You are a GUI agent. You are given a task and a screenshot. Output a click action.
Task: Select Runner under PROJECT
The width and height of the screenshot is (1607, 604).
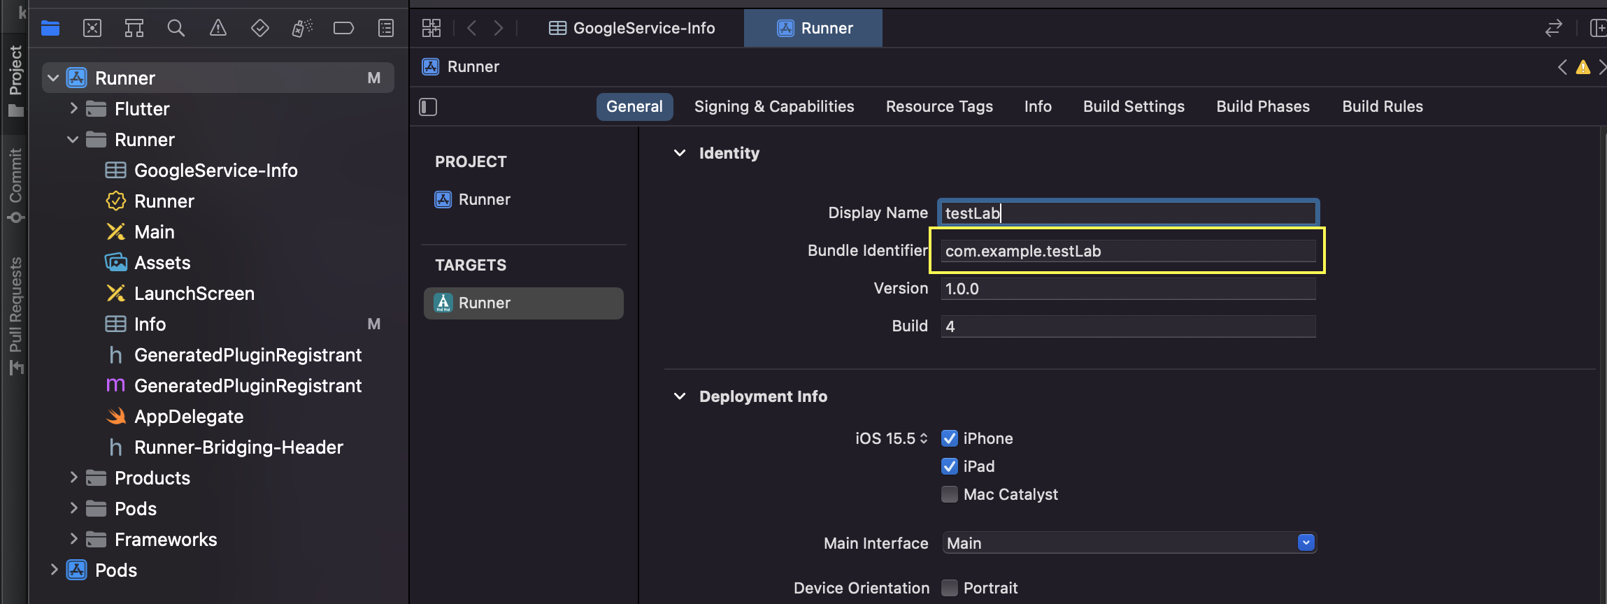pos(473,200)
